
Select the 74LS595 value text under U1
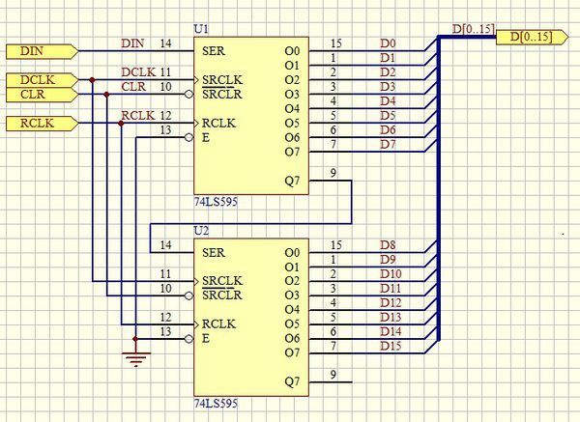point(216,202)
